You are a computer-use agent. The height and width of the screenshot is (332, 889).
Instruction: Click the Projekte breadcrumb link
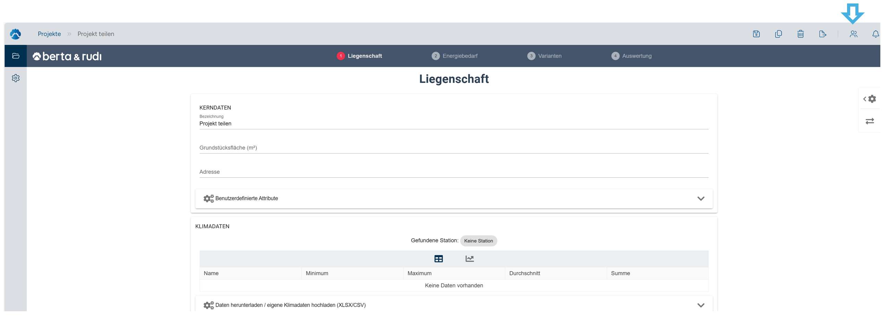(x=49, y=34)
